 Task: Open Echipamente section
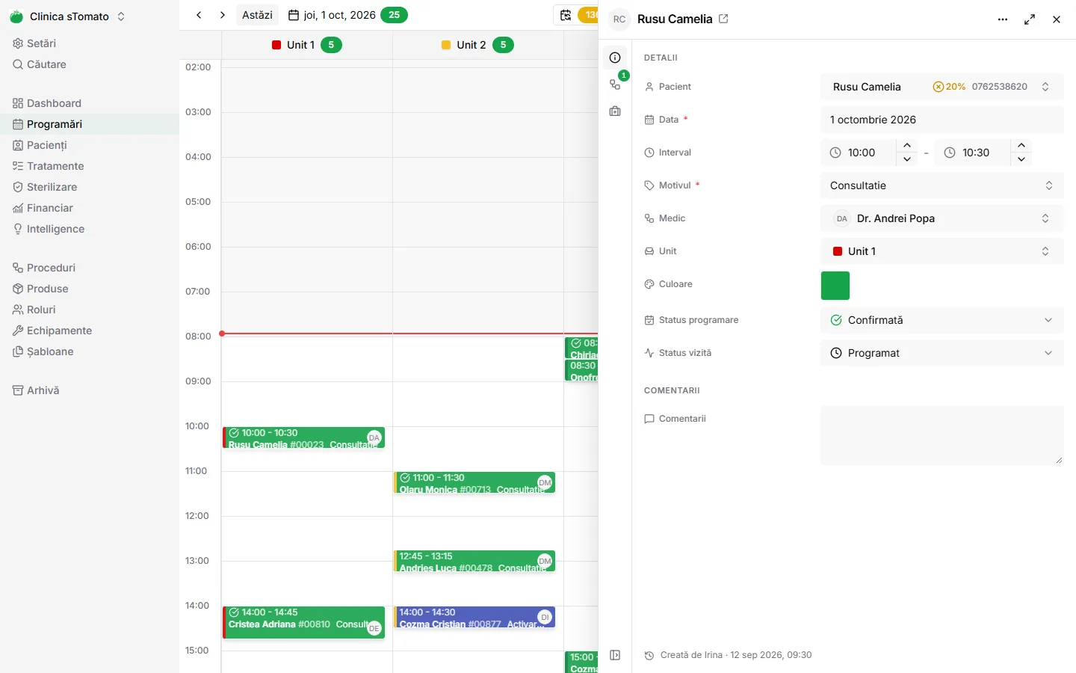tap(90, 331)
